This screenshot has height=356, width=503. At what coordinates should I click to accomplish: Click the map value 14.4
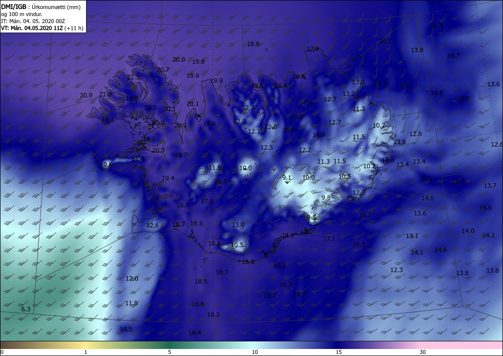[x=305, y=103]
